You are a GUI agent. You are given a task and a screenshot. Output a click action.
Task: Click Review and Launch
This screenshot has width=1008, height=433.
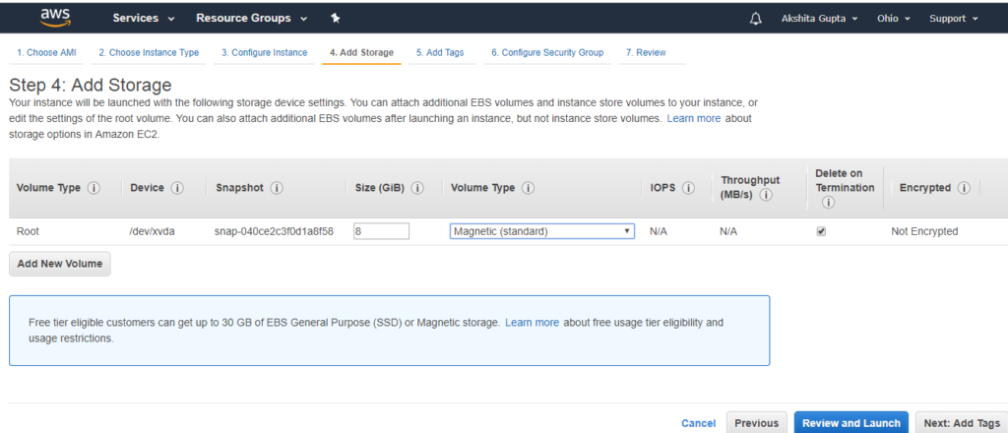(x=851, y=423)
